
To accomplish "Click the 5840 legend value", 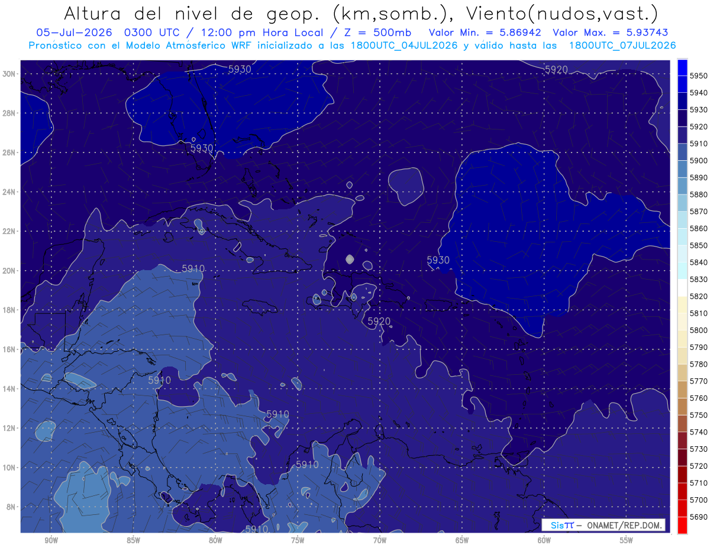I will 699,262.
